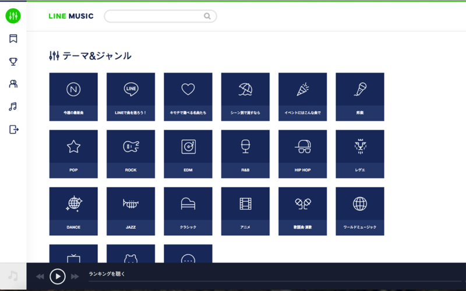This screenshot has height=291, width=466.
Task: Select the DANCE disco ball tile
Action: point(73,211)
